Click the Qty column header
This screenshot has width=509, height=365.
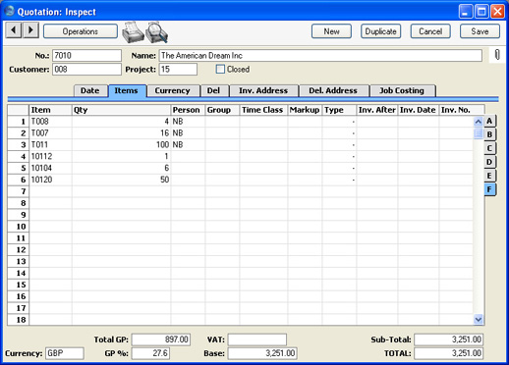[121, 110]
